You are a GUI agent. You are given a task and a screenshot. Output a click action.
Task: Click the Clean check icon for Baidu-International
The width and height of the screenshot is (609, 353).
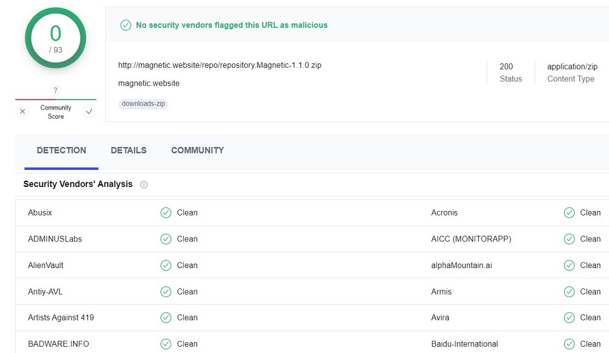coord(570,344)
